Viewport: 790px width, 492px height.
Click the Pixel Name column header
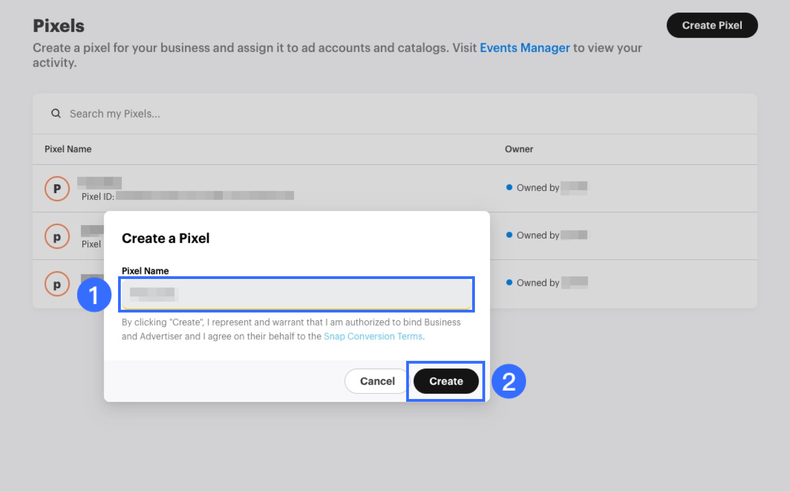click(x=68, y=149)
